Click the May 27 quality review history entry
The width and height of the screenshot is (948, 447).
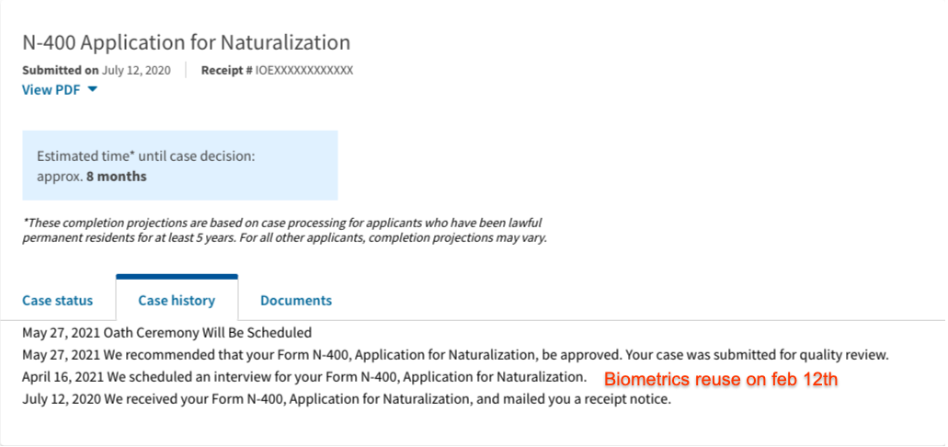click(x=455, y=355)
